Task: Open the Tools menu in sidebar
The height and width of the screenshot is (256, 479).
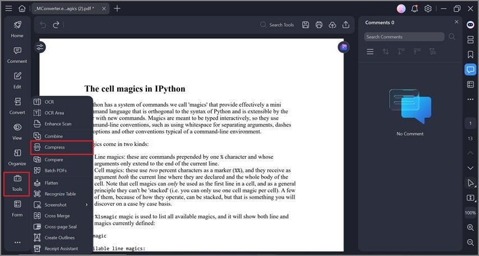Action: [17, 184]
